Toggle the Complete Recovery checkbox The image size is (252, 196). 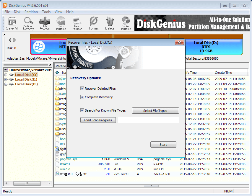[x=82, y=97]
